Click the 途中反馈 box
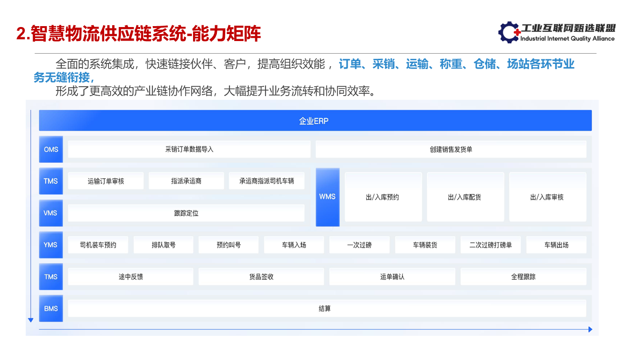This screenshot has height=354, width=631. 131,277
